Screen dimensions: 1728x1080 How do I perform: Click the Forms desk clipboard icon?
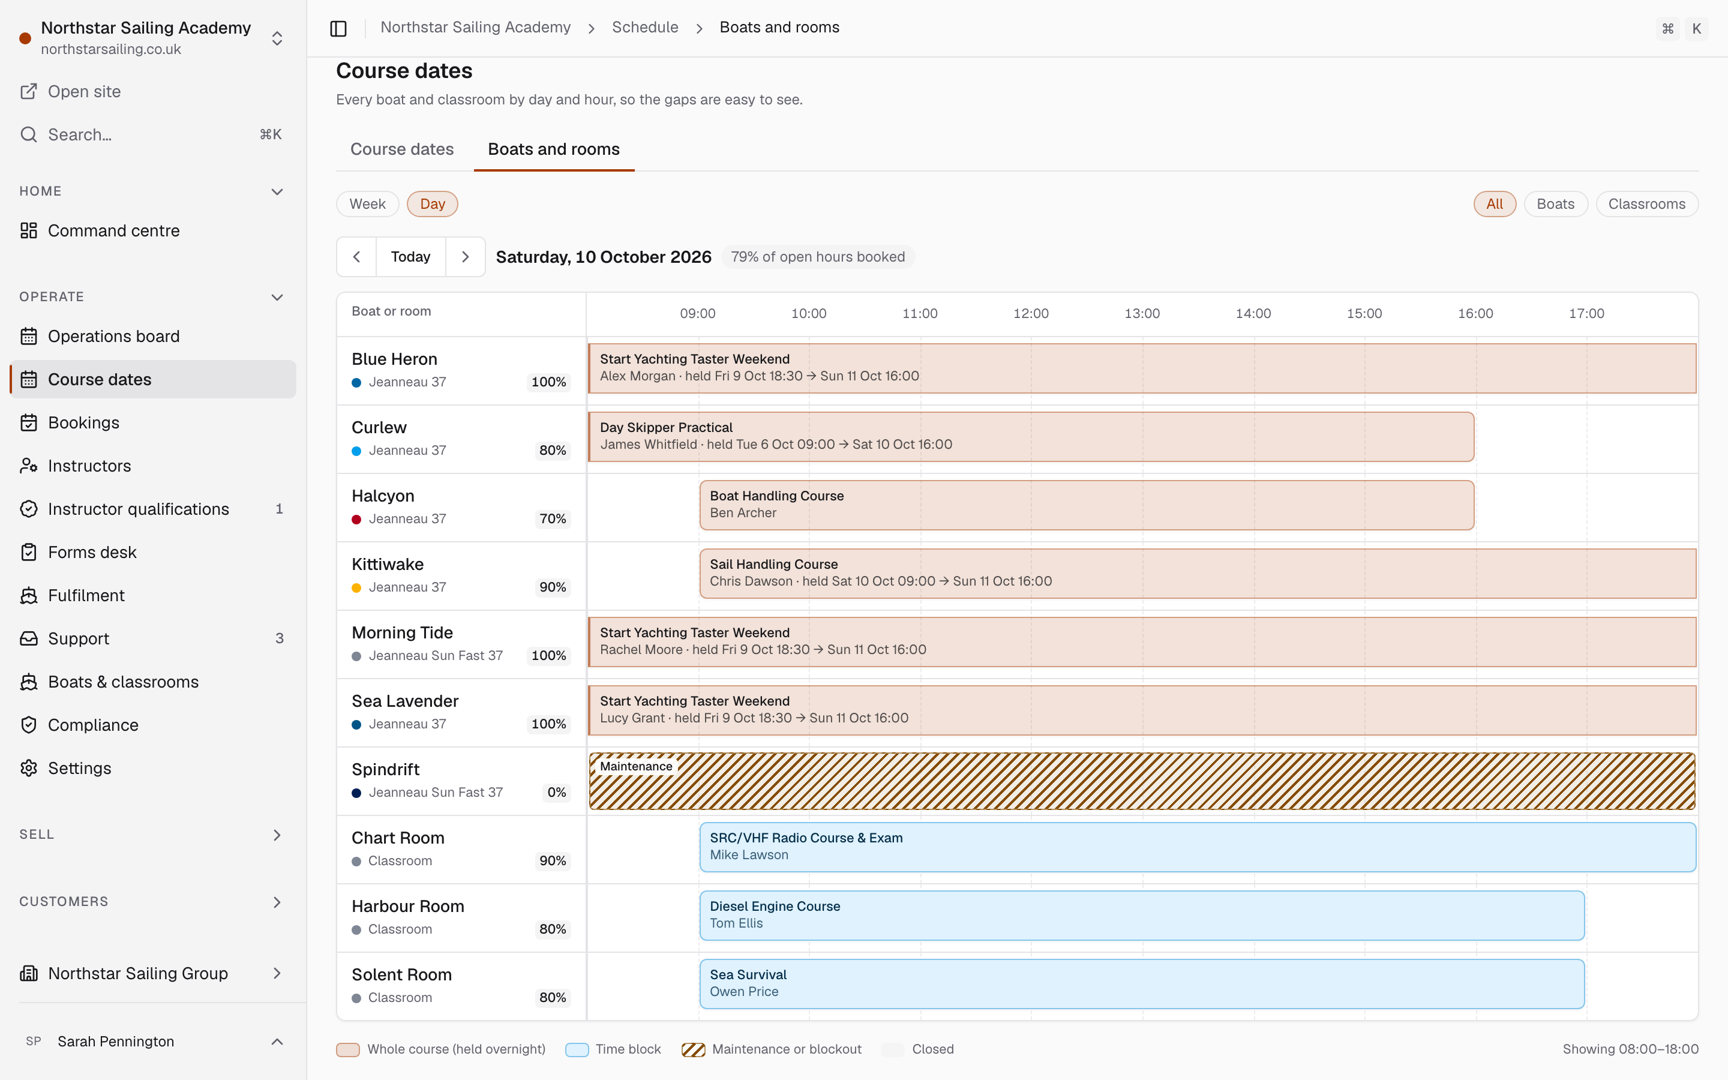click(x=29, y=552)
